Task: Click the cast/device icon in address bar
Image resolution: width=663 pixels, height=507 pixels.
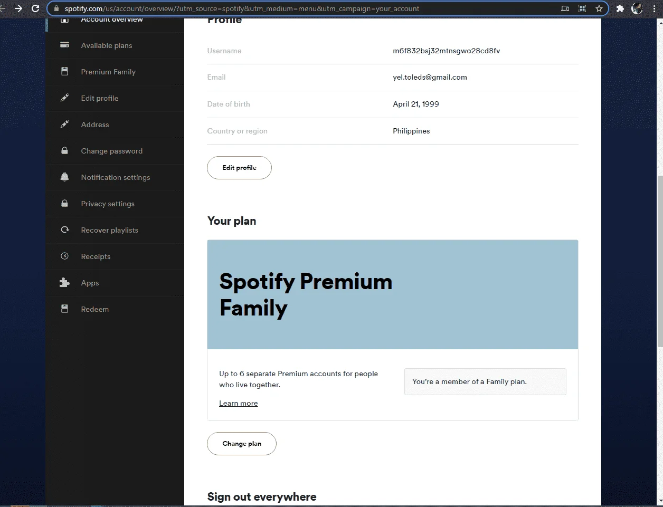Action: click(x=565, y=8)
